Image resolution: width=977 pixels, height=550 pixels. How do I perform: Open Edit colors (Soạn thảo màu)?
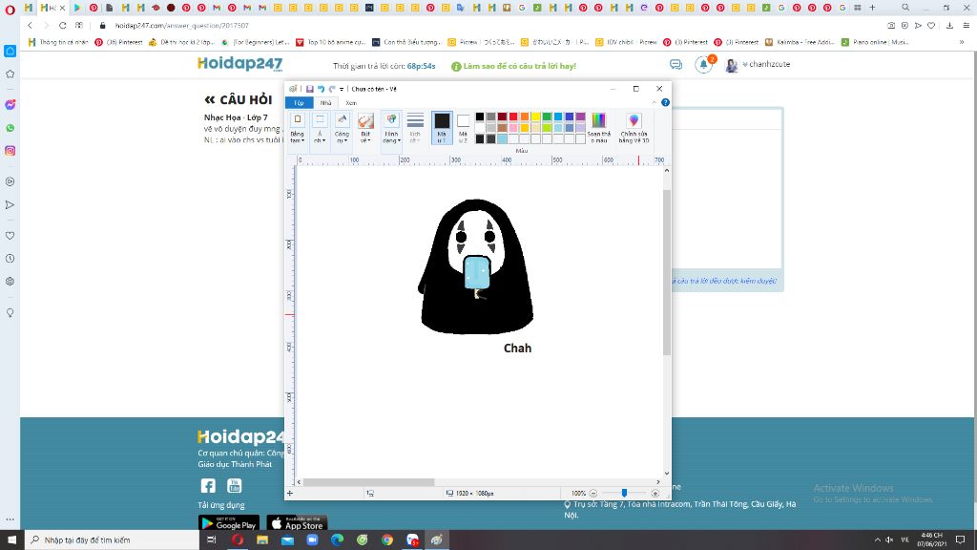click(599, 128)
